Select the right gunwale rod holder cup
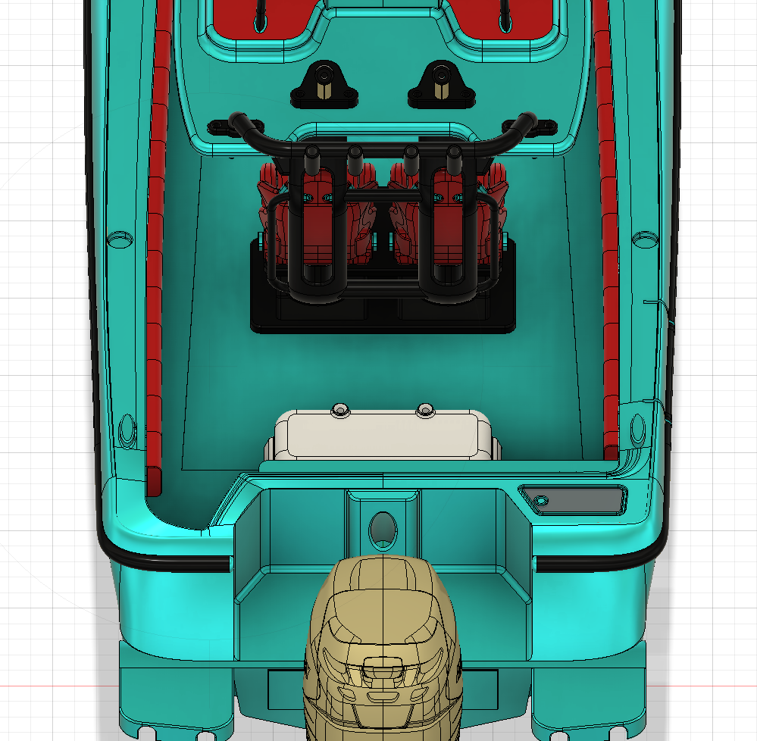 click(645, 239)
